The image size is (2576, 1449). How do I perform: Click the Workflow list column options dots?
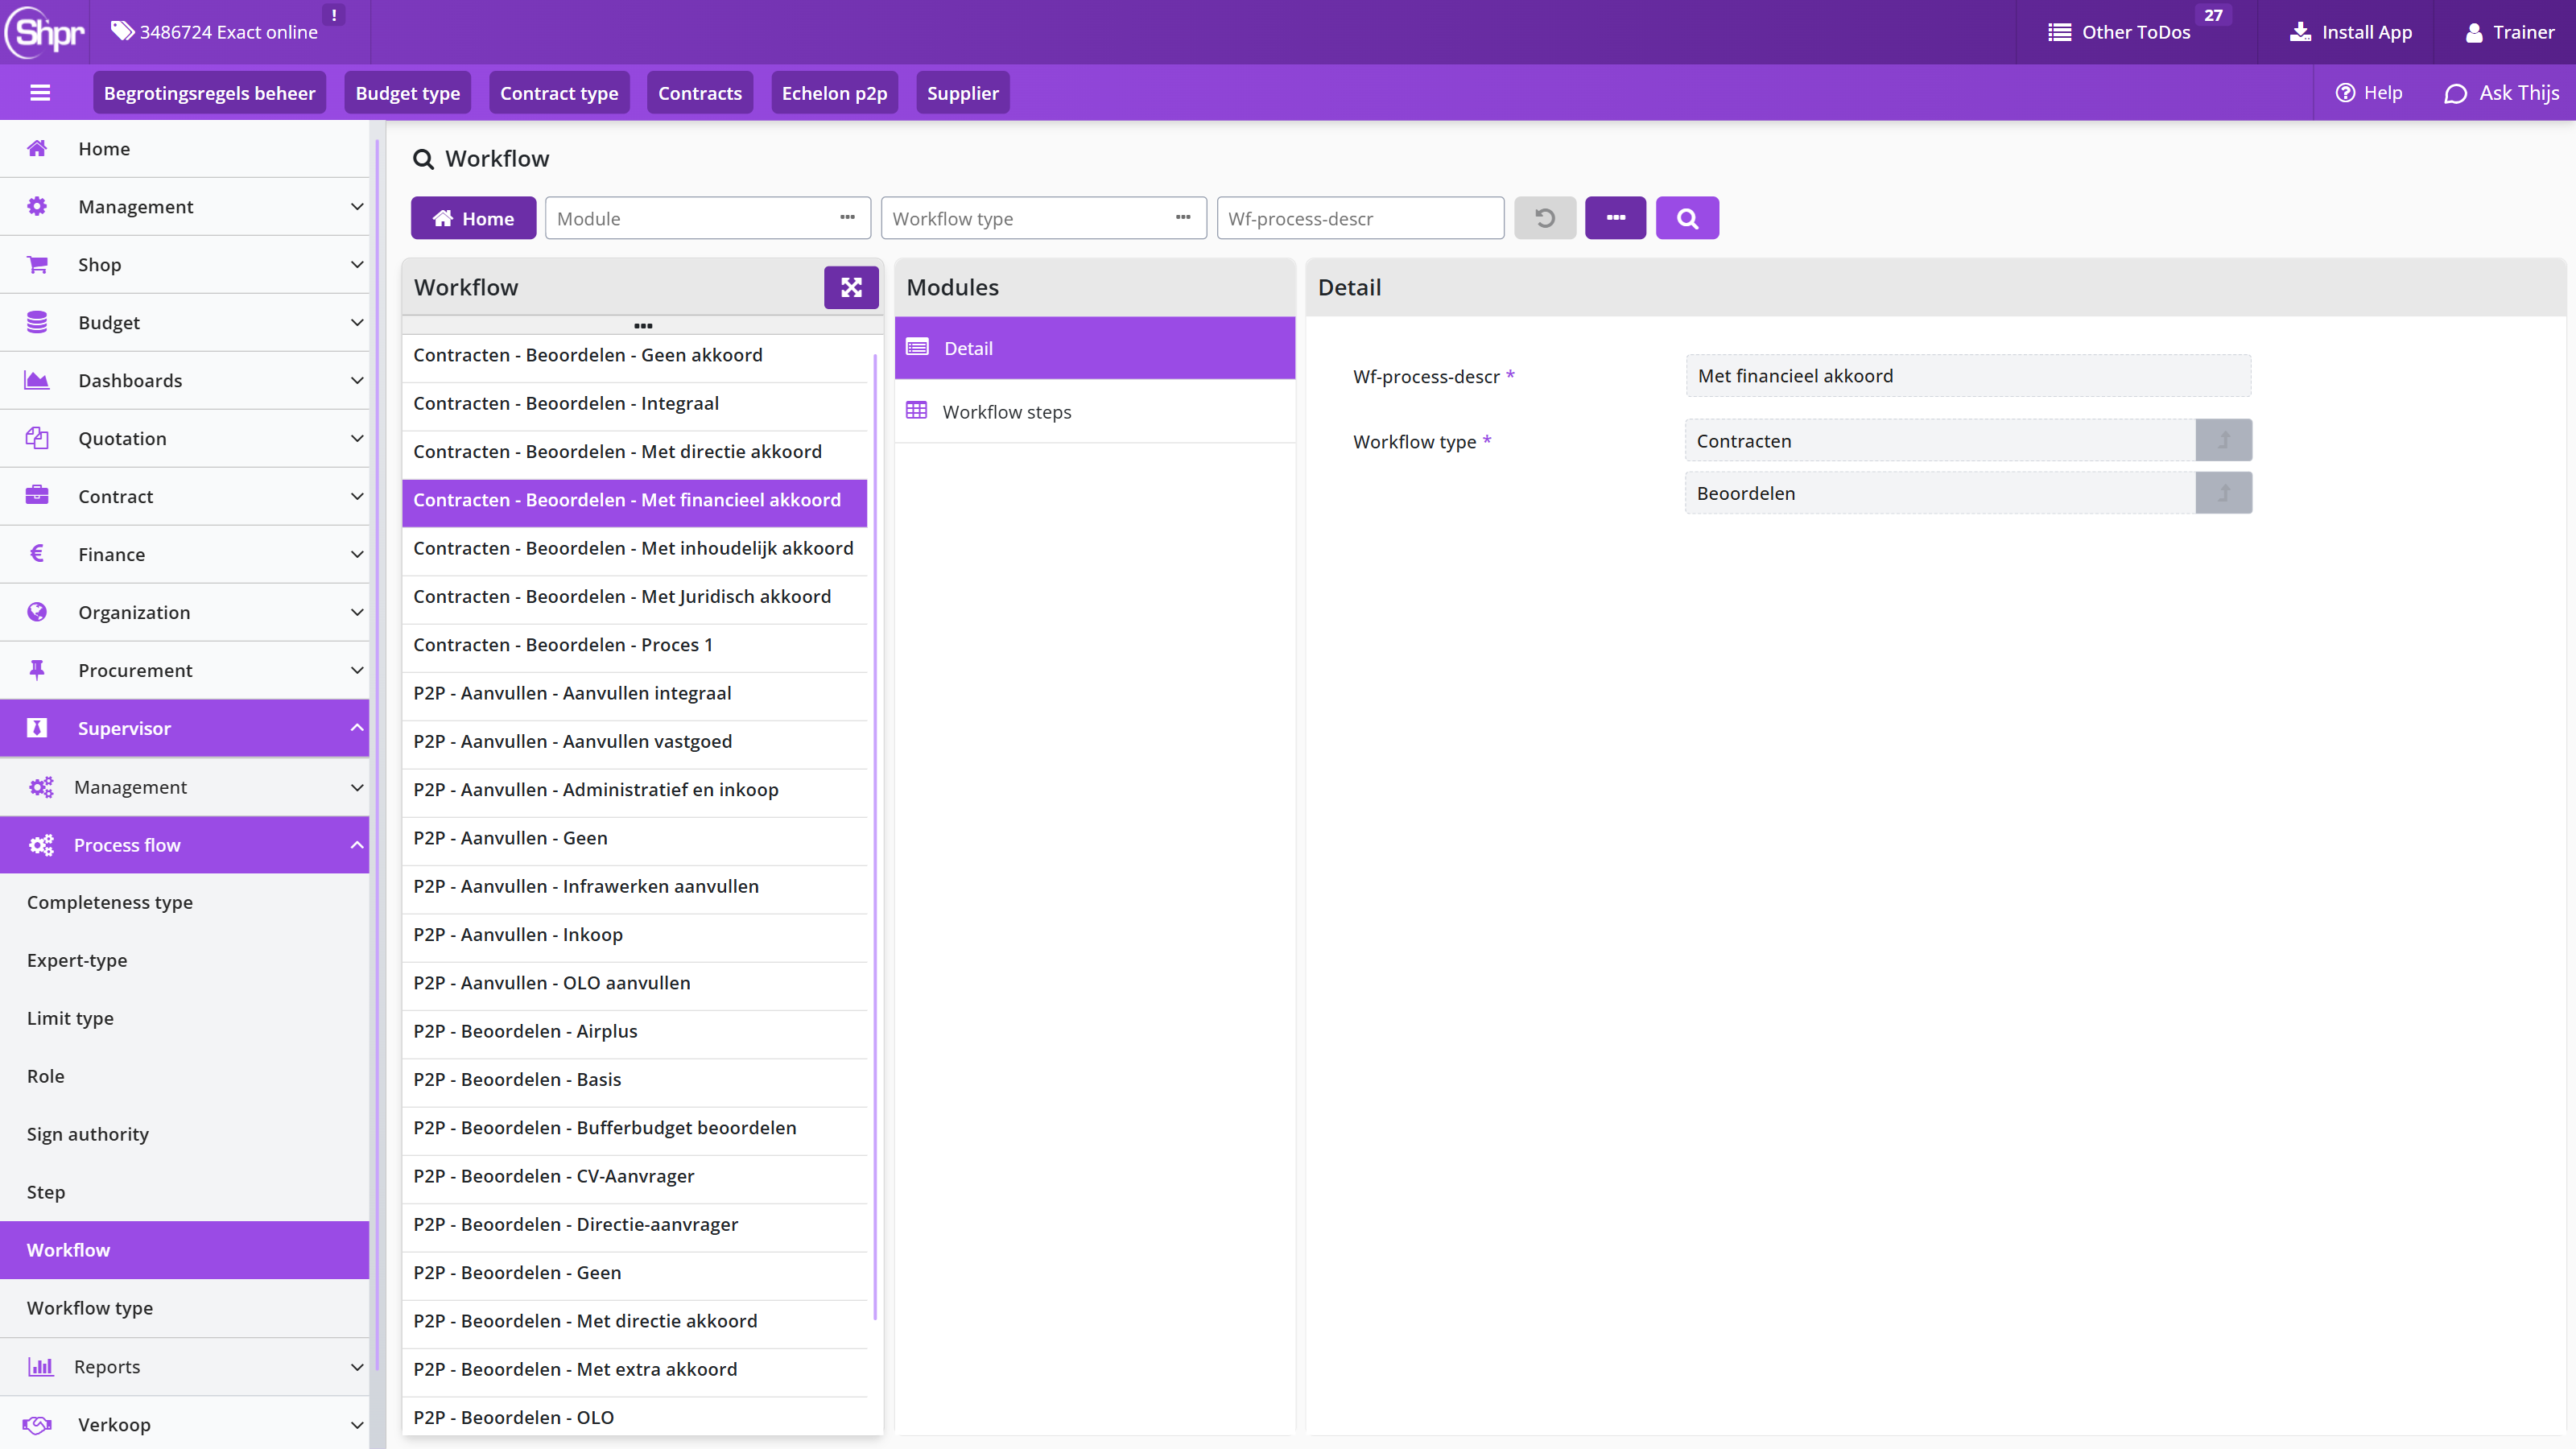[x=643, y=326]
